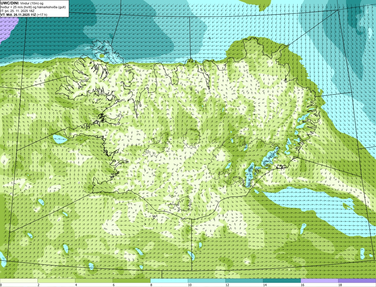
Task: Click the scale label "18"
Action: click(340, 285)
